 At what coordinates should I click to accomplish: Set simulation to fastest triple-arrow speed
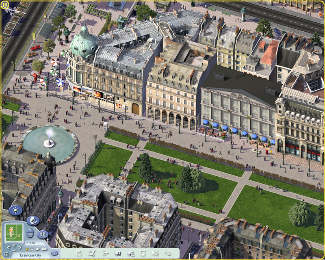[x=45, y=249]
